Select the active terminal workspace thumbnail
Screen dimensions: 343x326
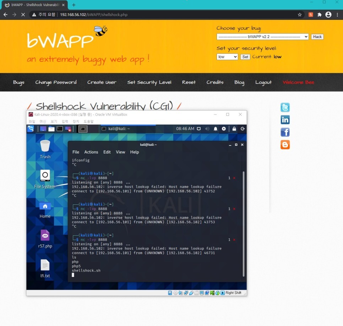pyautogui.click(x=83, y=129)
